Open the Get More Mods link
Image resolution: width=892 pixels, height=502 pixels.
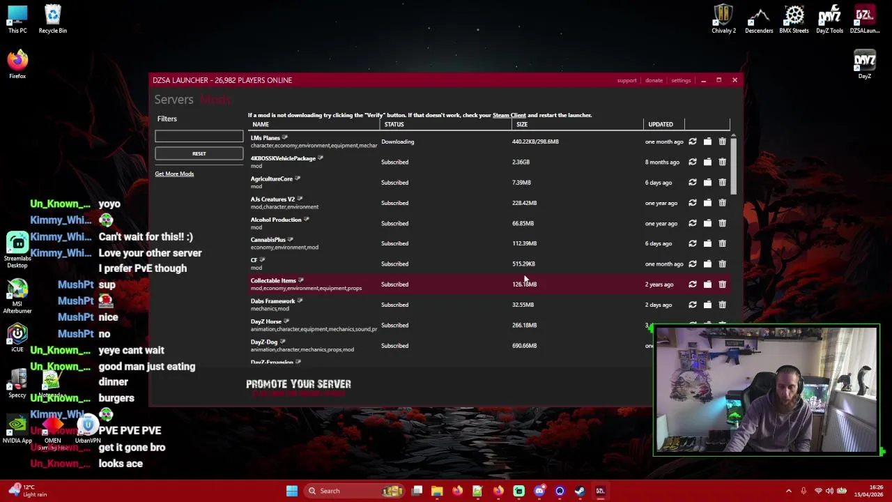[x=174, y=174]
